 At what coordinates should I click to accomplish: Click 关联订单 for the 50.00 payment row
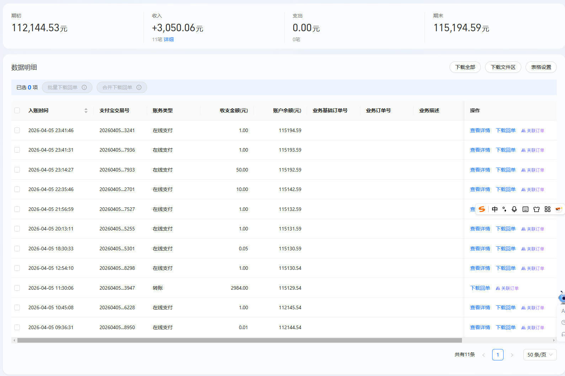pyautogui.click(x=533, y=170)
